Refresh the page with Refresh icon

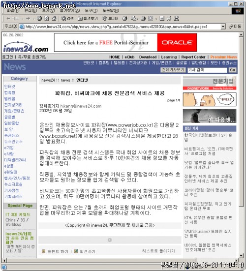[x=47, y=18]
